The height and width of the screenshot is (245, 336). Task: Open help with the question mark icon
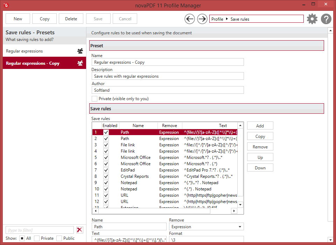pos(326,19)
